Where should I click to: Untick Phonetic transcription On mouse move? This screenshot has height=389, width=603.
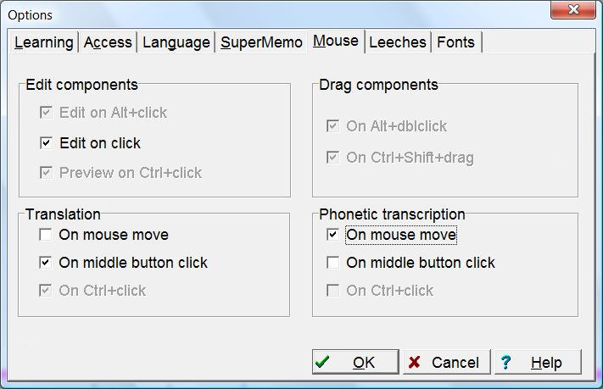(x=333, y=235)
